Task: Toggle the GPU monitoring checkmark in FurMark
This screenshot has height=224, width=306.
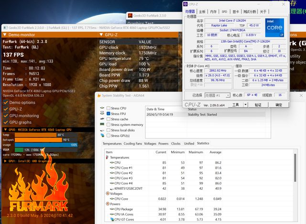Action: (6, 116)
